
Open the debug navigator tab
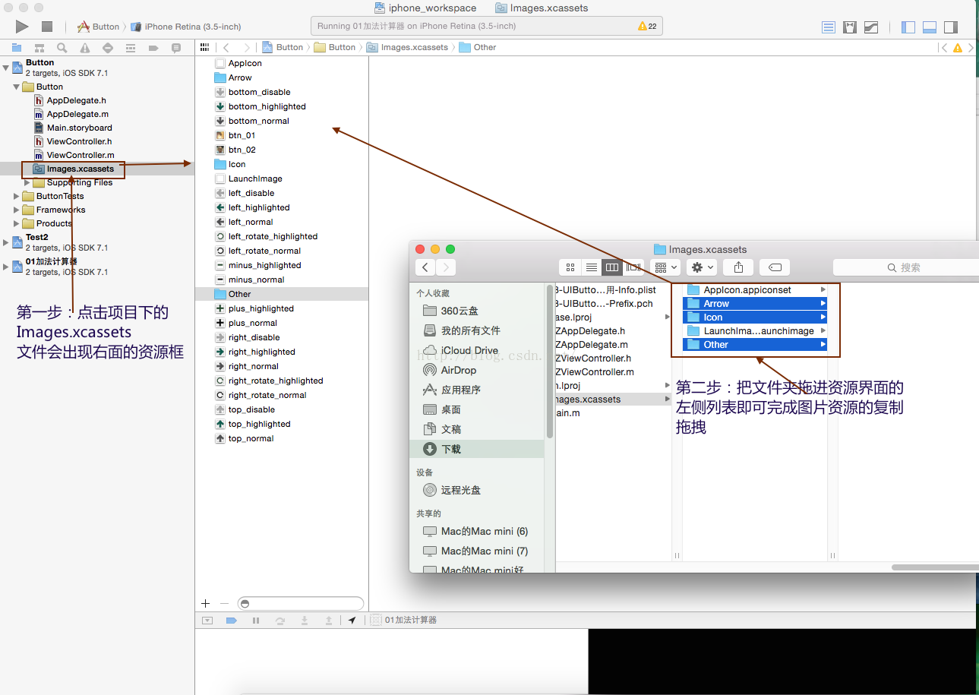(131, 48)
